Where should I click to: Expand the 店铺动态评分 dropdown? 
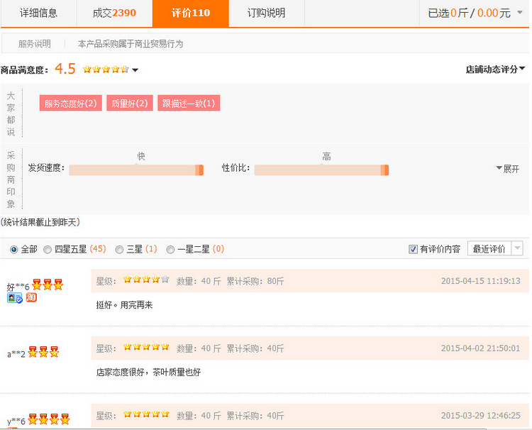[x=495, y=70]
